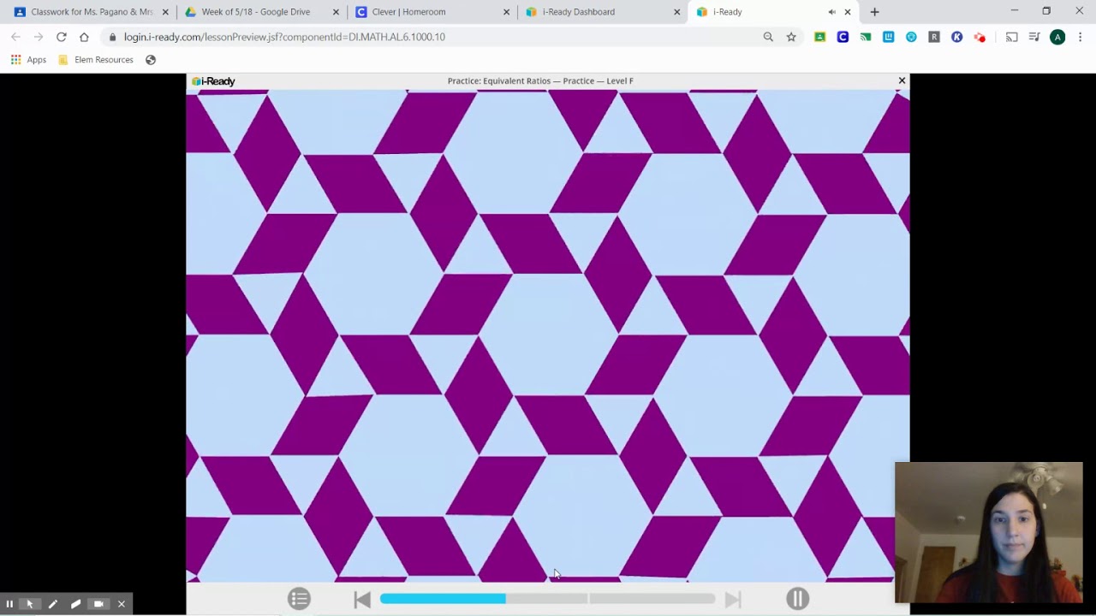Screen dimensions: 1096x616
Task: Close the i-Ready lesson preview window
Action: click(x=902, y=80)
